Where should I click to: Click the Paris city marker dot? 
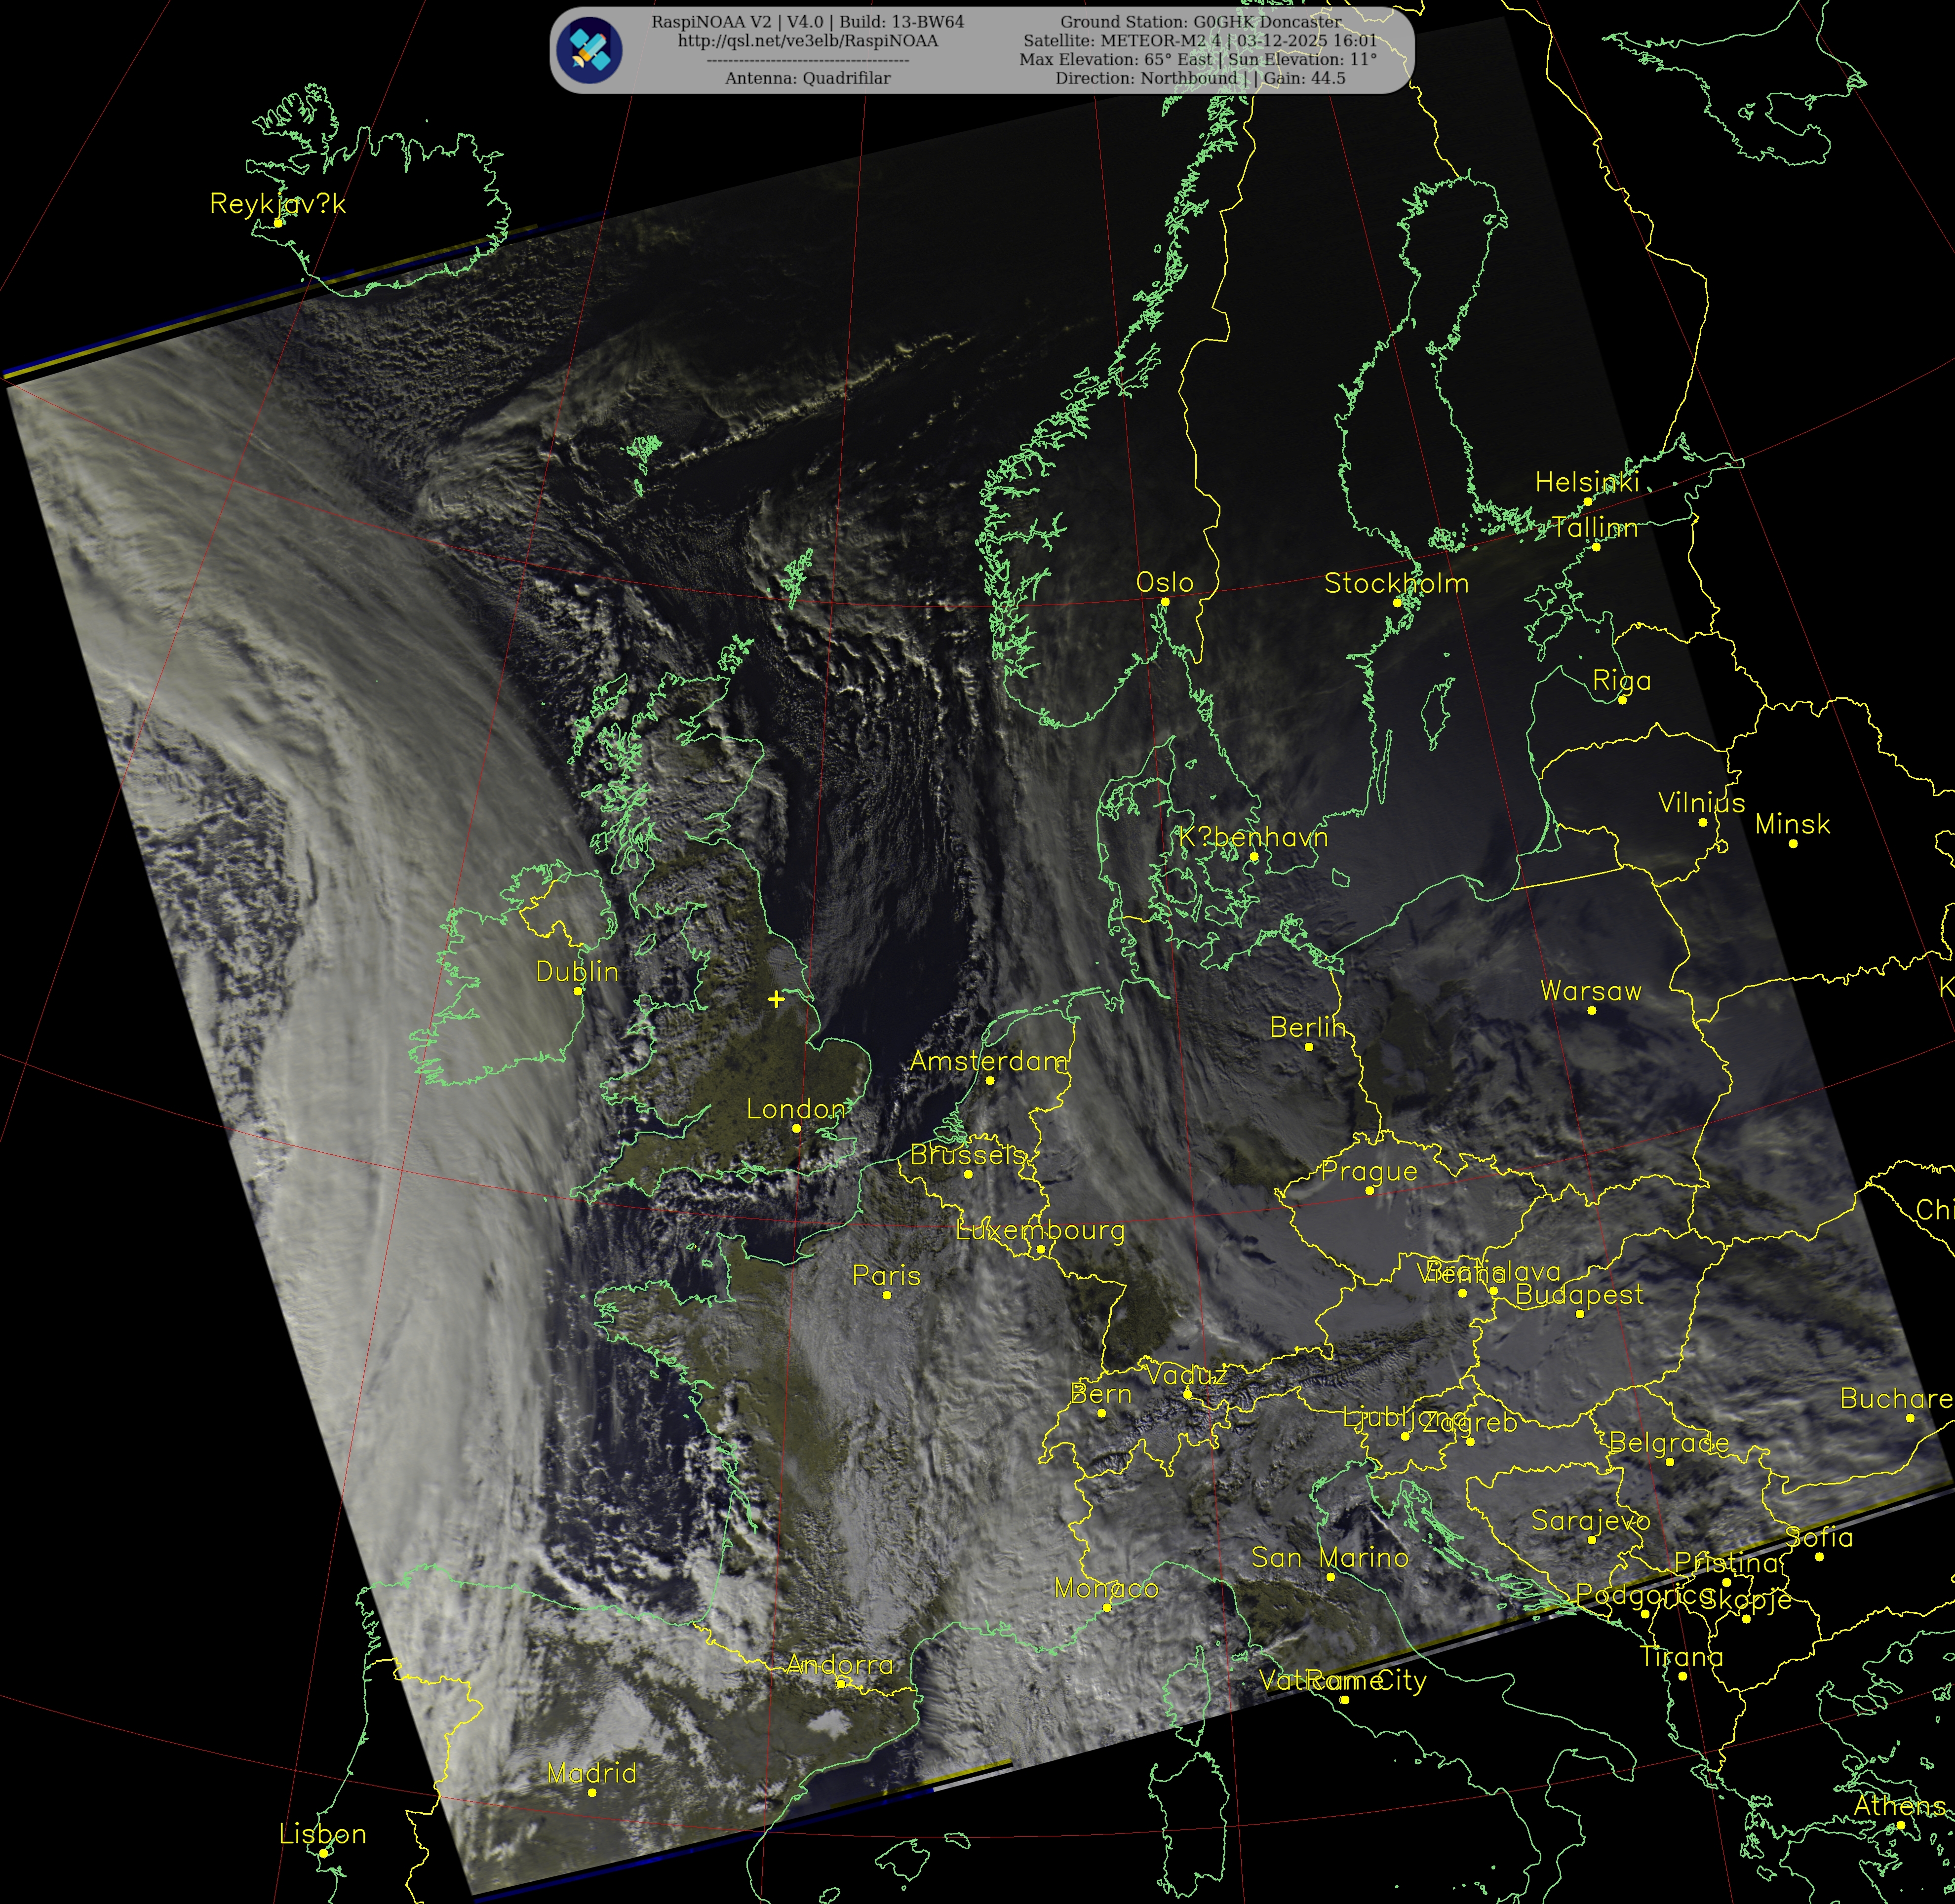click(x=887, y=1295)
